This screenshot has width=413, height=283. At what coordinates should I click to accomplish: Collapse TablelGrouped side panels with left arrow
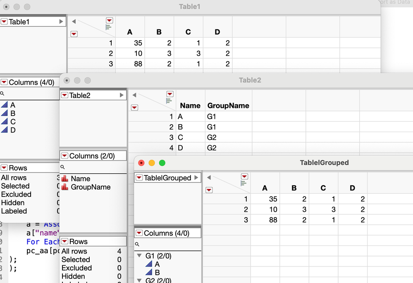click(209, 177)
